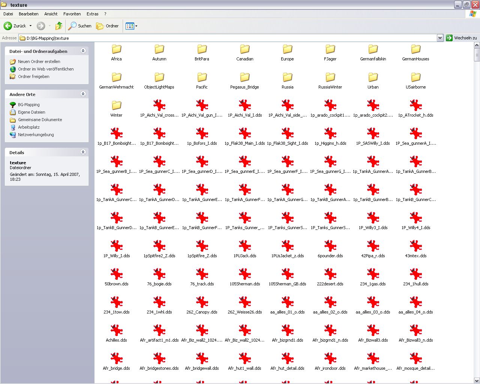
Task: Select the 1p_Bofors_I.dds file icon
Action: pos(202,133)
